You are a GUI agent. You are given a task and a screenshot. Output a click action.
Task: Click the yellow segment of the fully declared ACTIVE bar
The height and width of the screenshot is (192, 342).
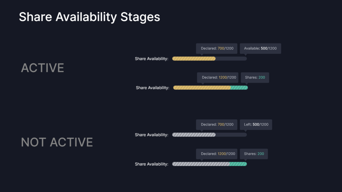[202, 88]
